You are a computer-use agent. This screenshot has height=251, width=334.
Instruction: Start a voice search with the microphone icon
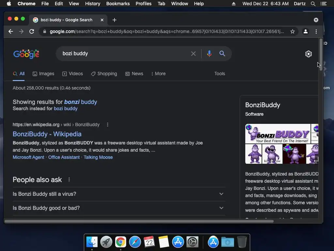pos(209,54)
